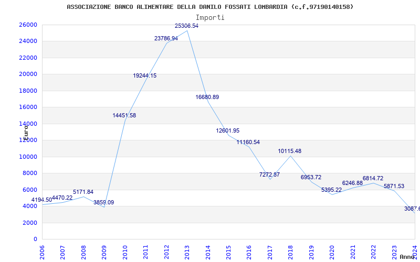Click the y-axis value 20000
The height and width of the screenshot is (262, 420).
point(28,74)
